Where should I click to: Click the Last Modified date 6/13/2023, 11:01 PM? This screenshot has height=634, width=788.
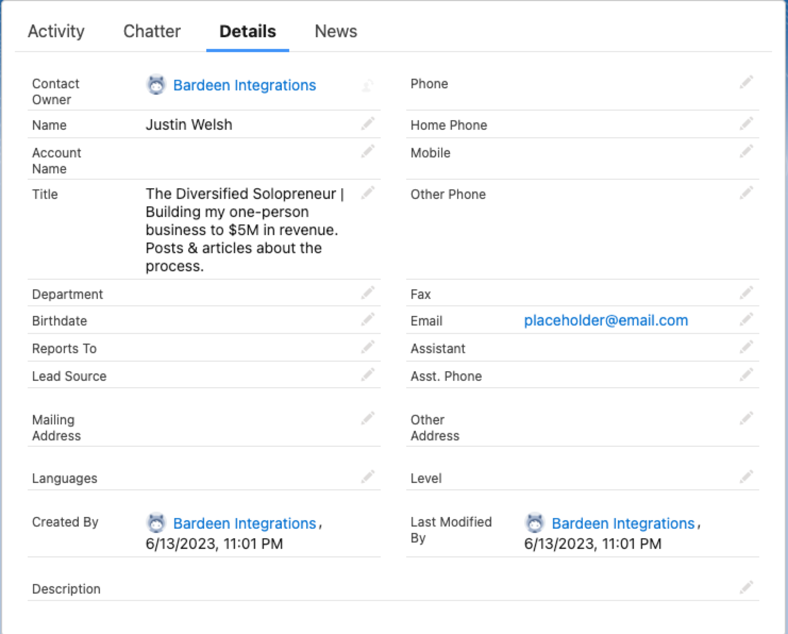pyautogui.click(x=593, y=544)
